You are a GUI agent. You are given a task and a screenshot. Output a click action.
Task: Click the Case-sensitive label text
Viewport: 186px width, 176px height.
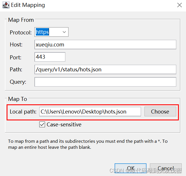point(64,124)
